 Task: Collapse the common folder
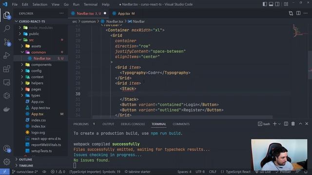tap(41, 52)
